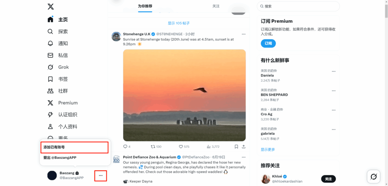Switch to the 关注 tab

(216, 6)
